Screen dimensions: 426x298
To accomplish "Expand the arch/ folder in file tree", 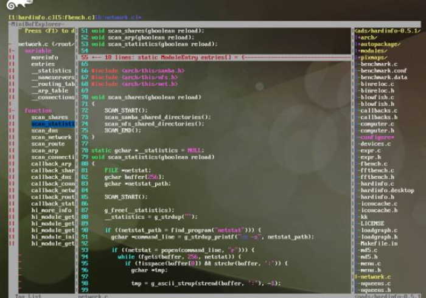I will [x=368, y=37].
